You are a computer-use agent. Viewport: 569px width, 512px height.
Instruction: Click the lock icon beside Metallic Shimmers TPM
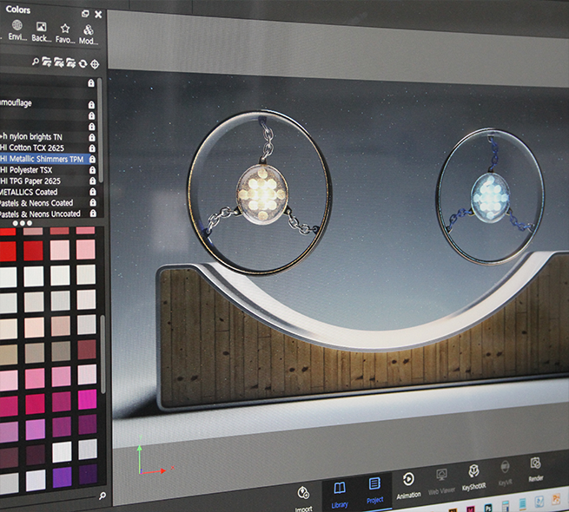point(92,159)
